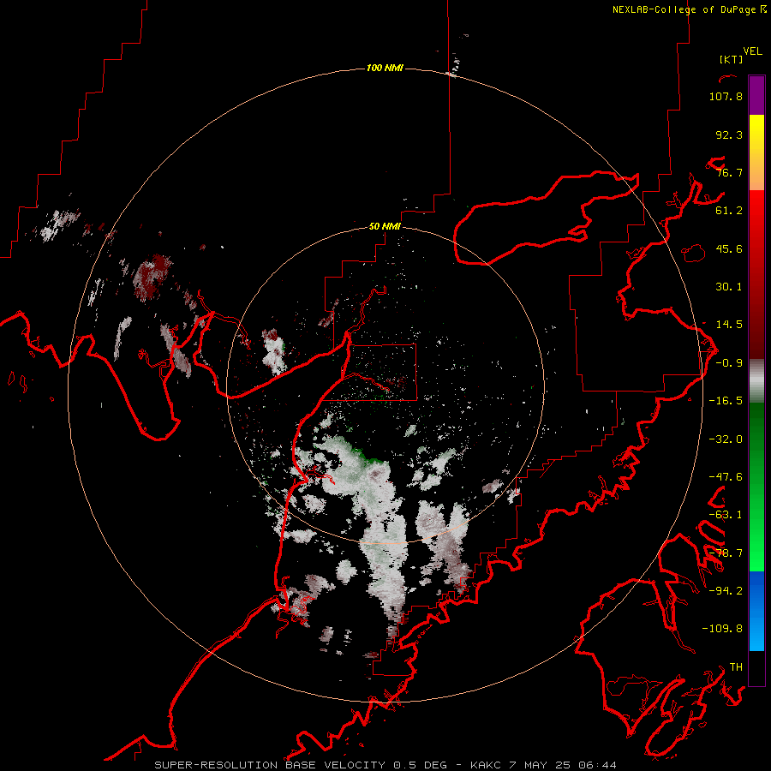Click the -16.5 velocity scale value
Image resolution: width=771 pixels, height=771 pixels.
point(726,401)
